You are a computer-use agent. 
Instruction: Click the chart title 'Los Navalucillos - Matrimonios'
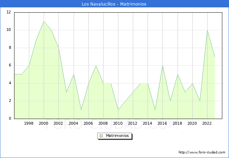114,4
